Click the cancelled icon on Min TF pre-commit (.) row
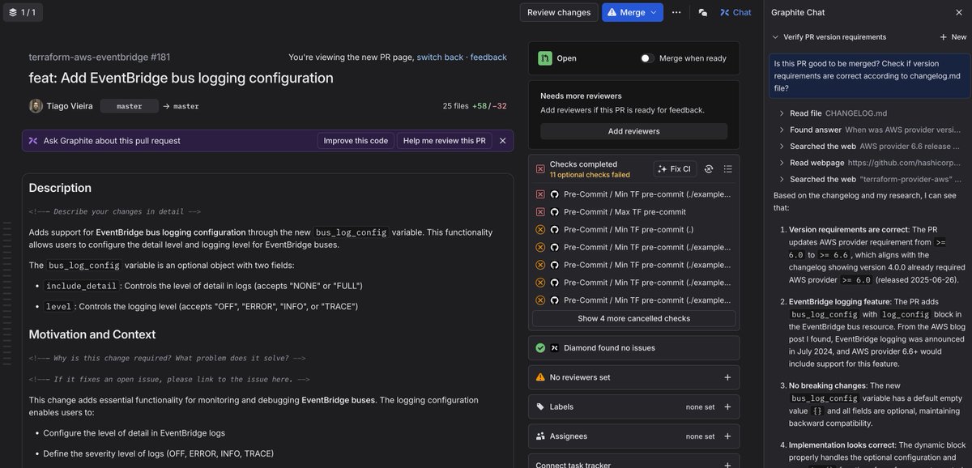This screenshot has width=972, height=468. point(540,229)
